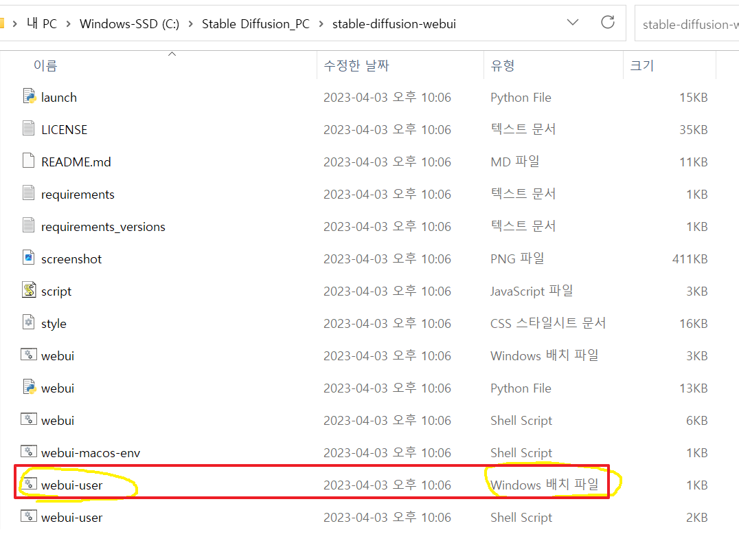The height and width of the screenshot is (539, 739).
Task: Select the LICENSE file name
Action: [x=64, y=129]
